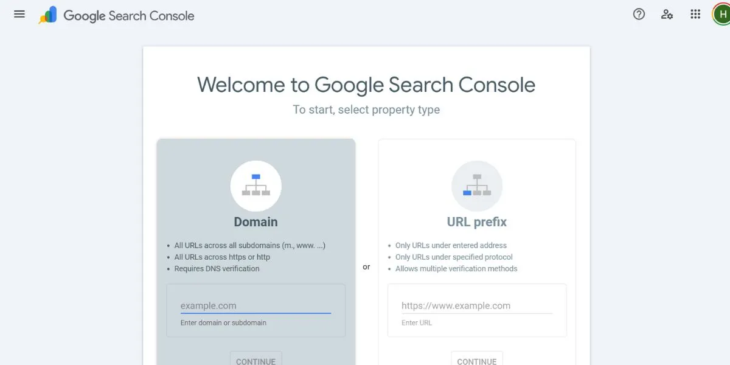Open the Help question mark icon
The width and height of the screenshot is (730, 365).
[x=639, y=13]
